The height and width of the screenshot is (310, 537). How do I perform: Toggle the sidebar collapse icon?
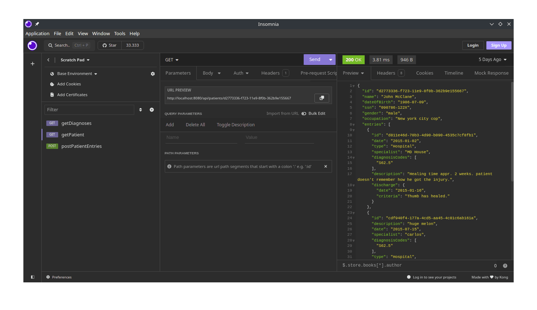click(x=33, y=277)
